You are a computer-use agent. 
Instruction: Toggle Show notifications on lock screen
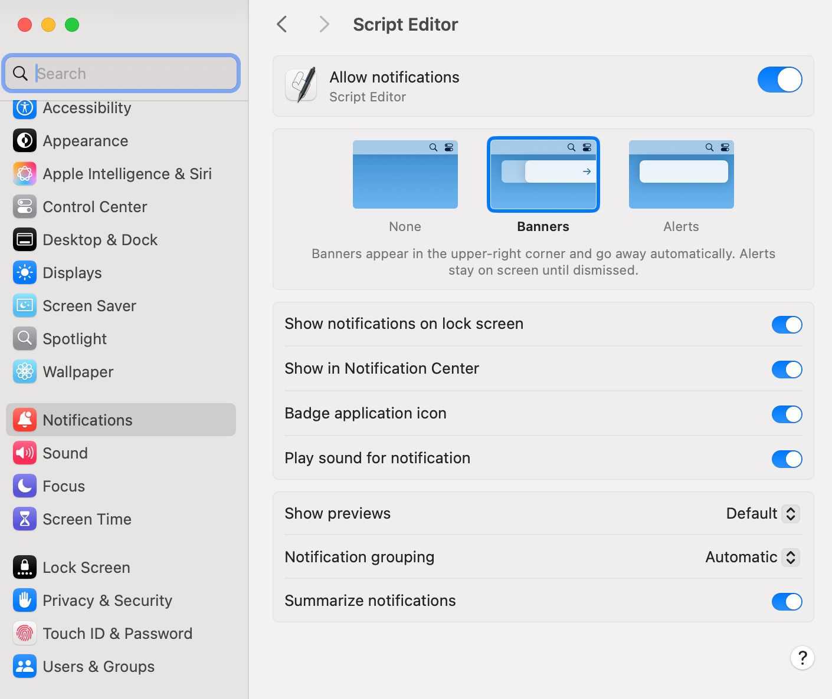[x=787, y=325]
